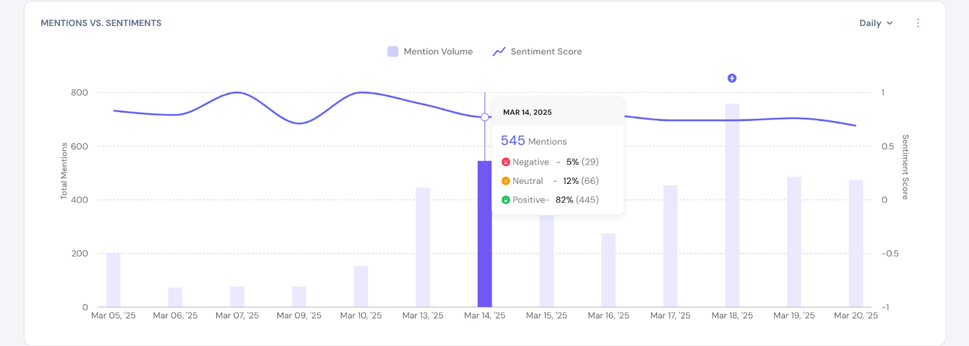
Task: Click the Mar 05 mention bar
Action: coord(113,281)
